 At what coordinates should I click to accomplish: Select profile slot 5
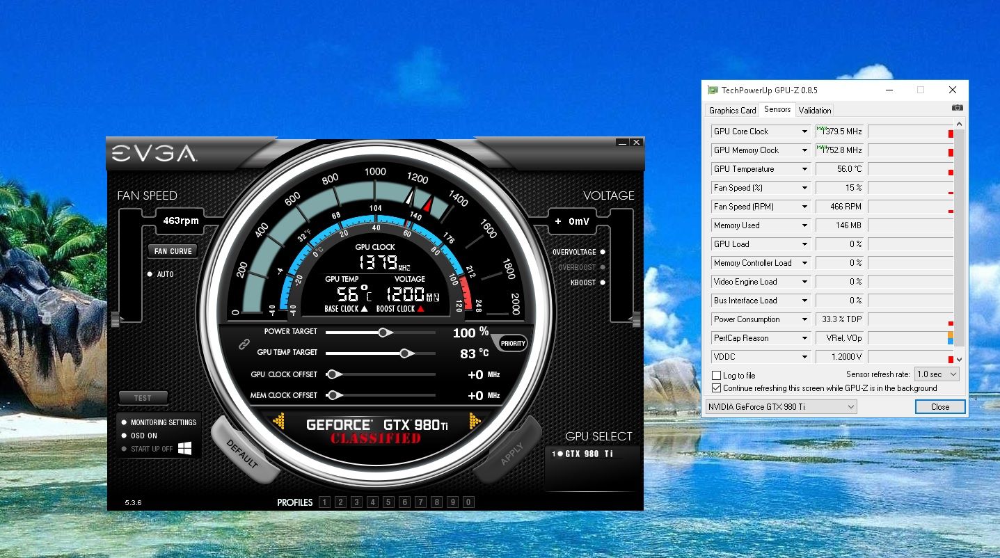388,502
